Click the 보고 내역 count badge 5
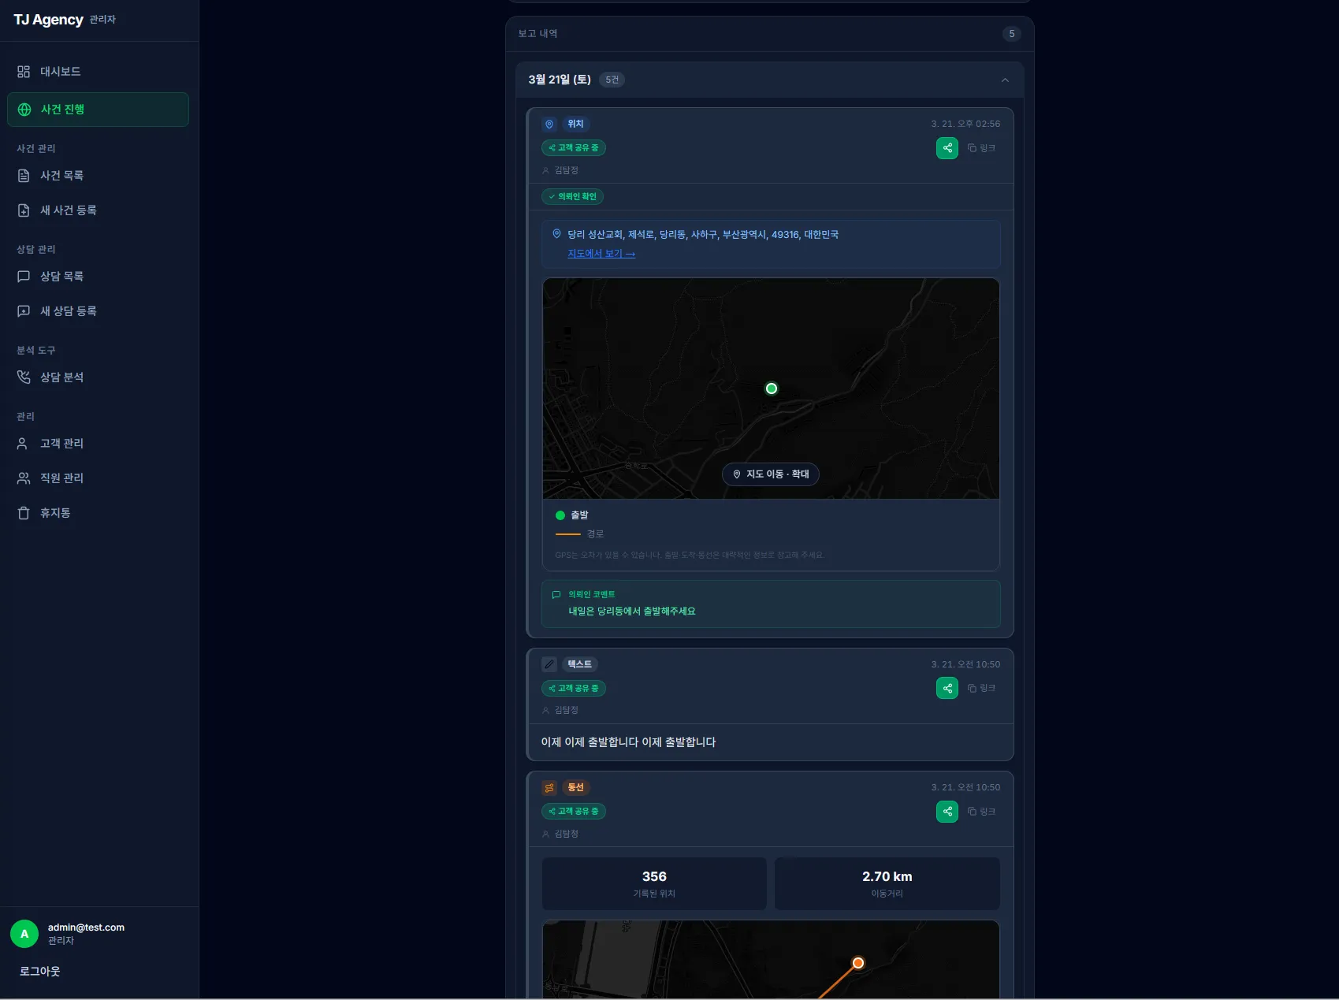The image size is (1339, 1000). pos(1012,34)
